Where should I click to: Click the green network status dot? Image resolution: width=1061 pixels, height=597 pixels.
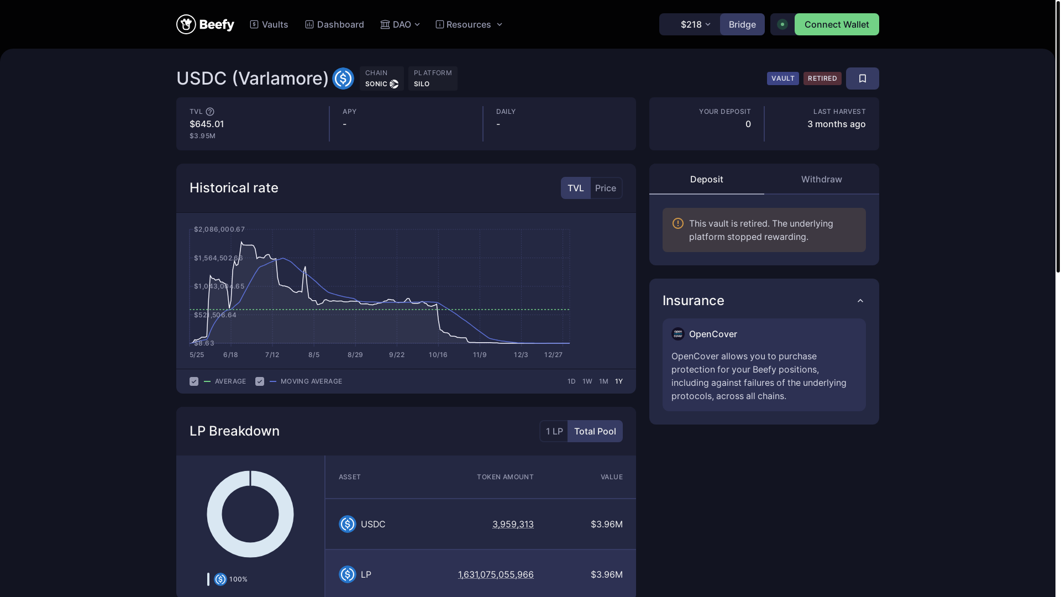[782, 24]
